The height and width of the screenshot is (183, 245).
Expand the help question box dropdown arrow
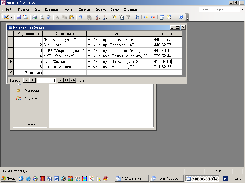pos(242,9)
